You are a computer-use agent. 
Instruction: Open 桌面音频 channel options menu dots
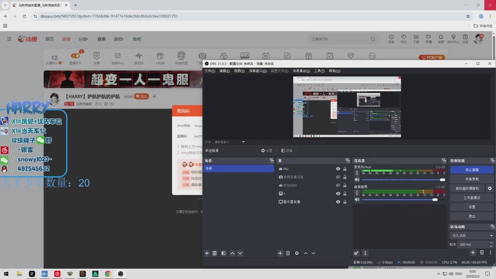[357, 193]
